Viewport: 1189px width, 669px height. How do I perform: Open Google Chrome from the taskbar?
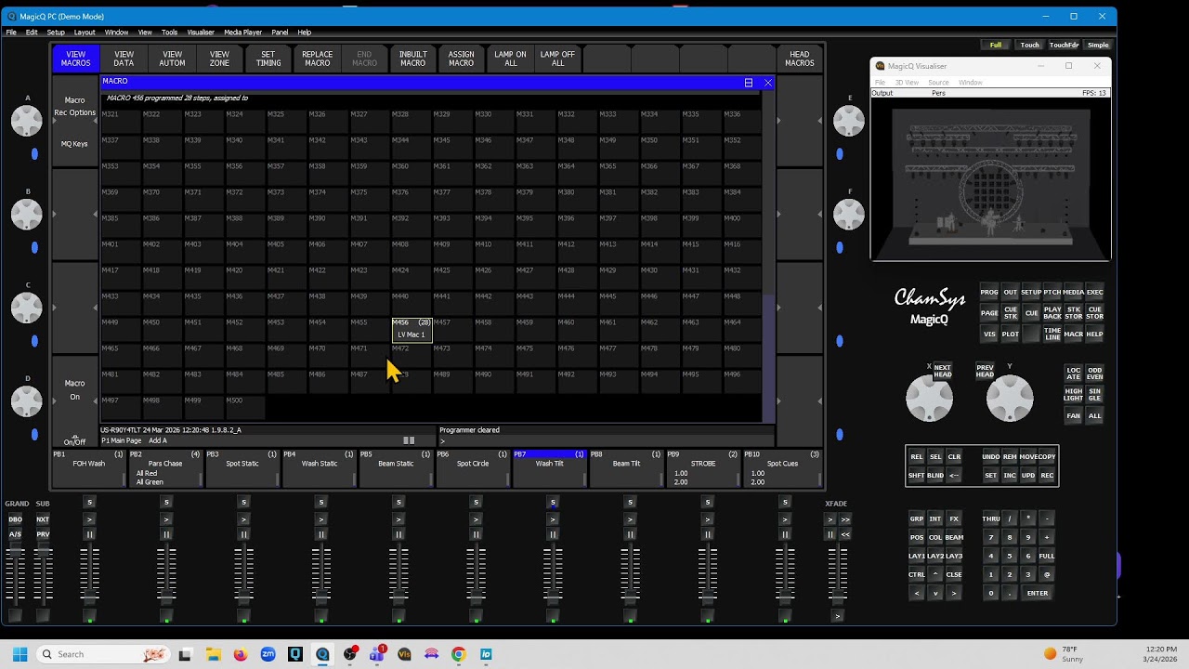(458, 654)
